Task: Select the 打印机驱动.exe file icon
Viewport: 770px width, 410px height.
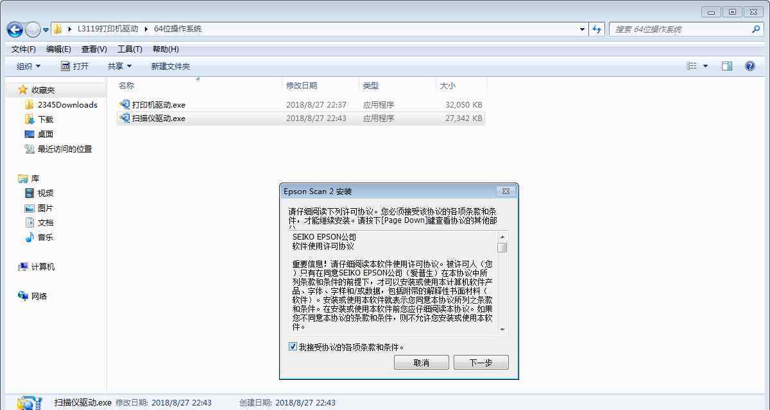Action: 124,104
